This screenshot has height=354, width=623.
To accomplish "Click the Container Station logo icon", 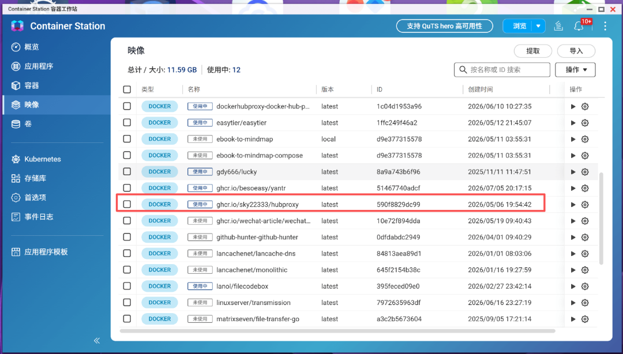I will 17,26.
